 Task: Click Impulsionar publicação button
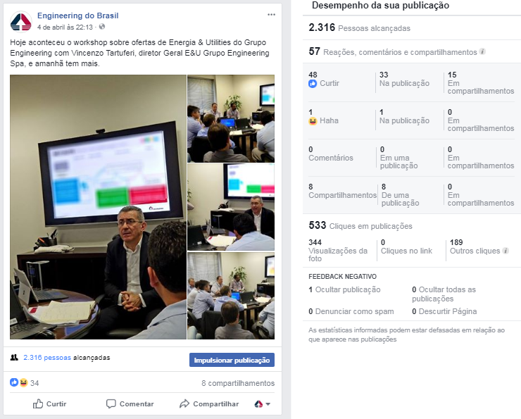232,360
